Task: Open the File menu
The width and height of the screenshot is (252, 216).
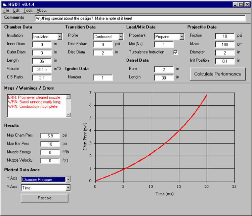Action: coord(6,10)
